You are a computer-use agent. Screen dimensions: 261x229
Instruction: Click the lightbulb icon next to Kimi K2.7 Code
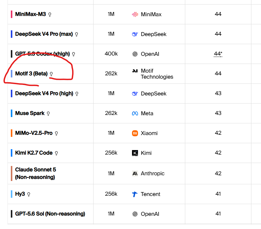coord(56,153)
